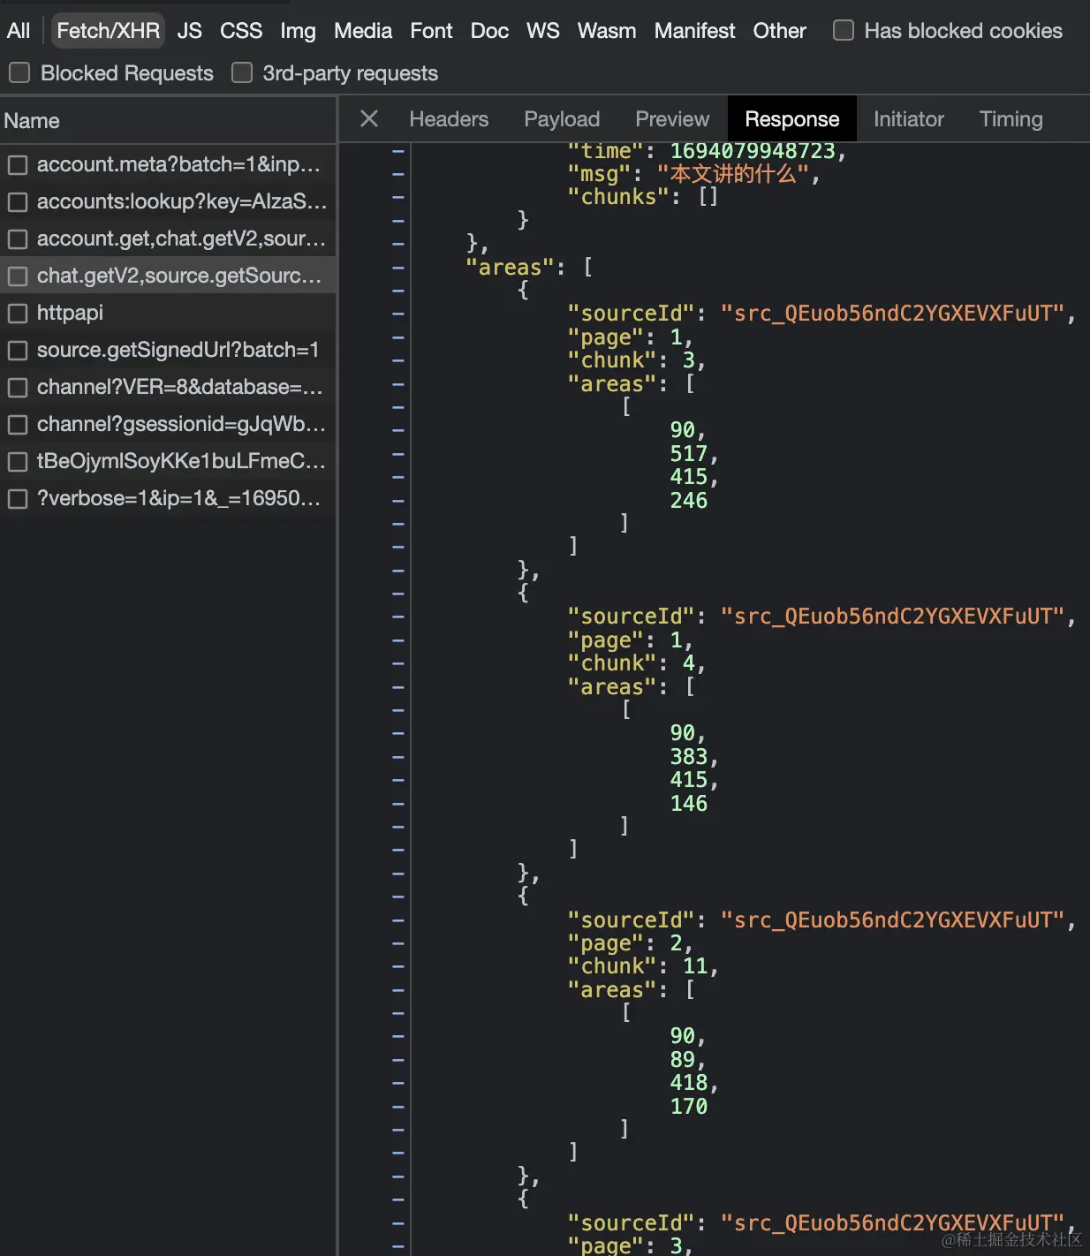Open the Headers tab
The width and height of the screenshot is (1090, 1256).
(449, 119)
